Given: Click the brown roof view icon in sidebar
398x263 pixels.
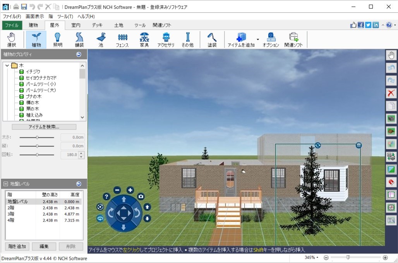Looking at the screenshot, I should click(391, 131).
